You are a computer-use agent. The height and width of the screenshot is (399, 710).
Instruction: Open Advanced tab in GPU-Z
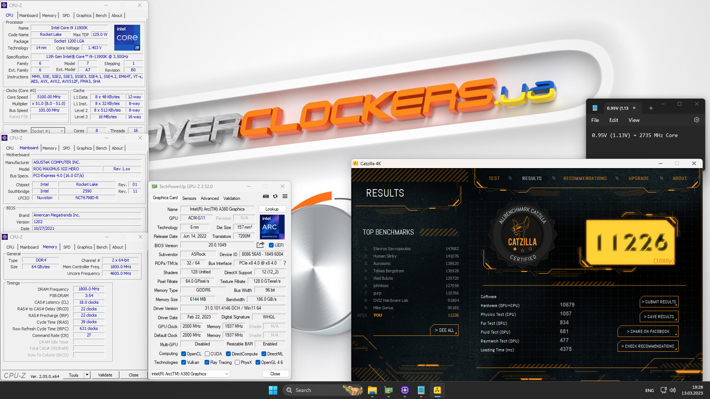[210, 198]
